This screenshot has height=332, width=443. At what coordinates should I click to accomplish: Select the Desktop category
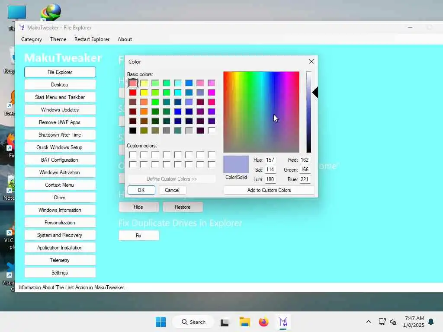[x=60, y=85]
